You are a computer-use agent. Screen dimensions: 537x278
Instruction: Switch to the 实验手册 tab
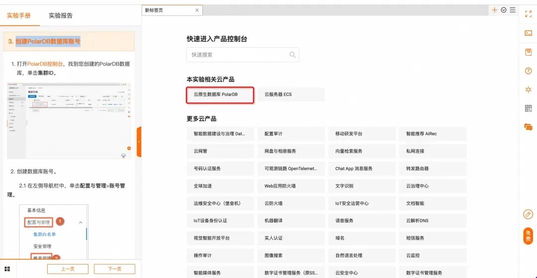(x=19, y=15)
